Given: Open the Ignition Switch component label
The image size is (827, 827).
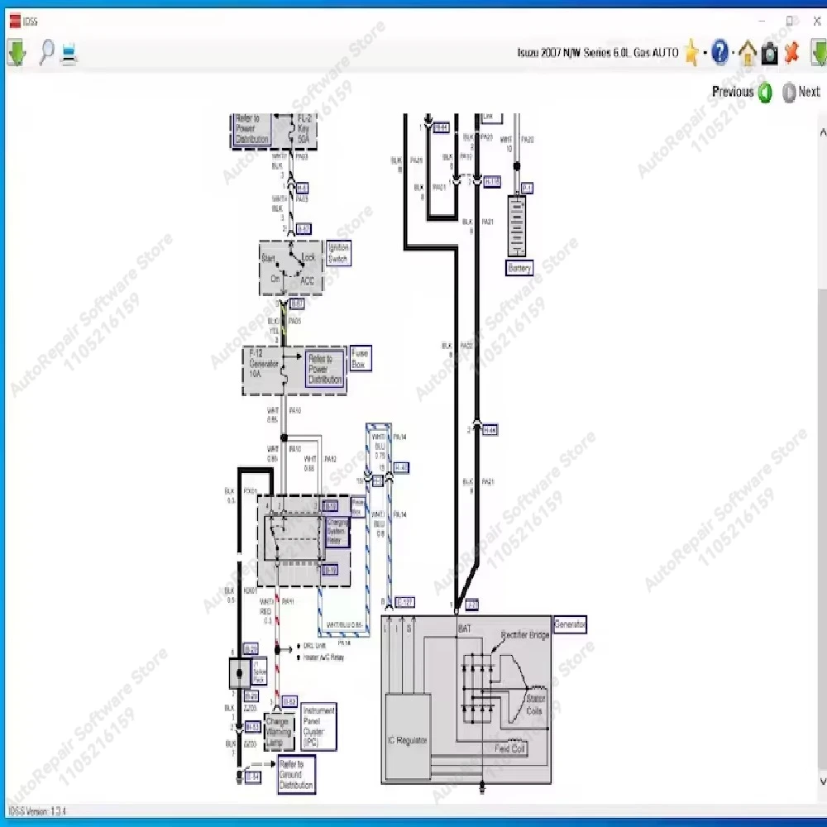Looking at the screenshot, I should click(x=338, y=253).
